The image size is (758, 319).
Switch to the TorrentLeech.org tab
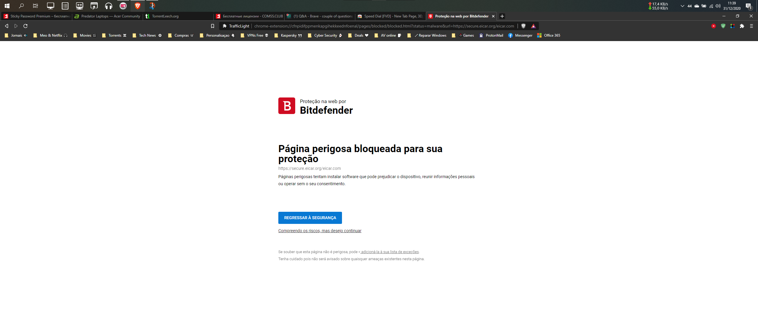(165, 16)
